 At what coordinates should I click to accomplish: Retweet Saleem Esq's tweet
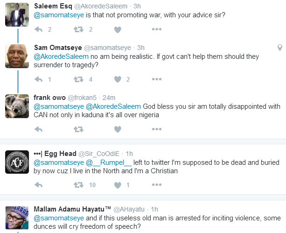(x=78, y=29)
